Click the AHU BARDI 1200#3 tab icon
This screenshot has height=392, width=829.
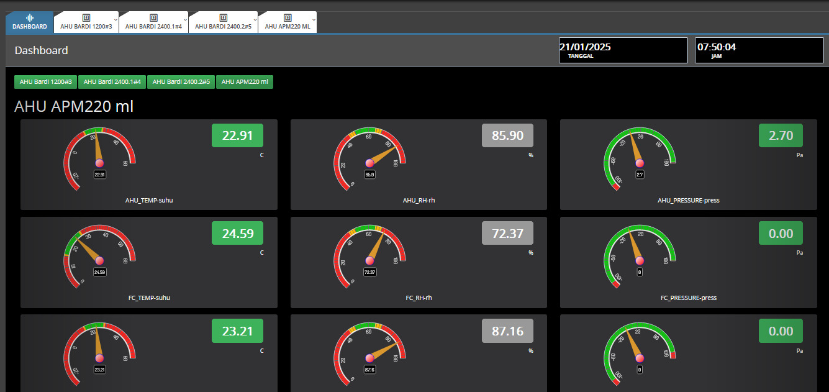click(86, 18)
